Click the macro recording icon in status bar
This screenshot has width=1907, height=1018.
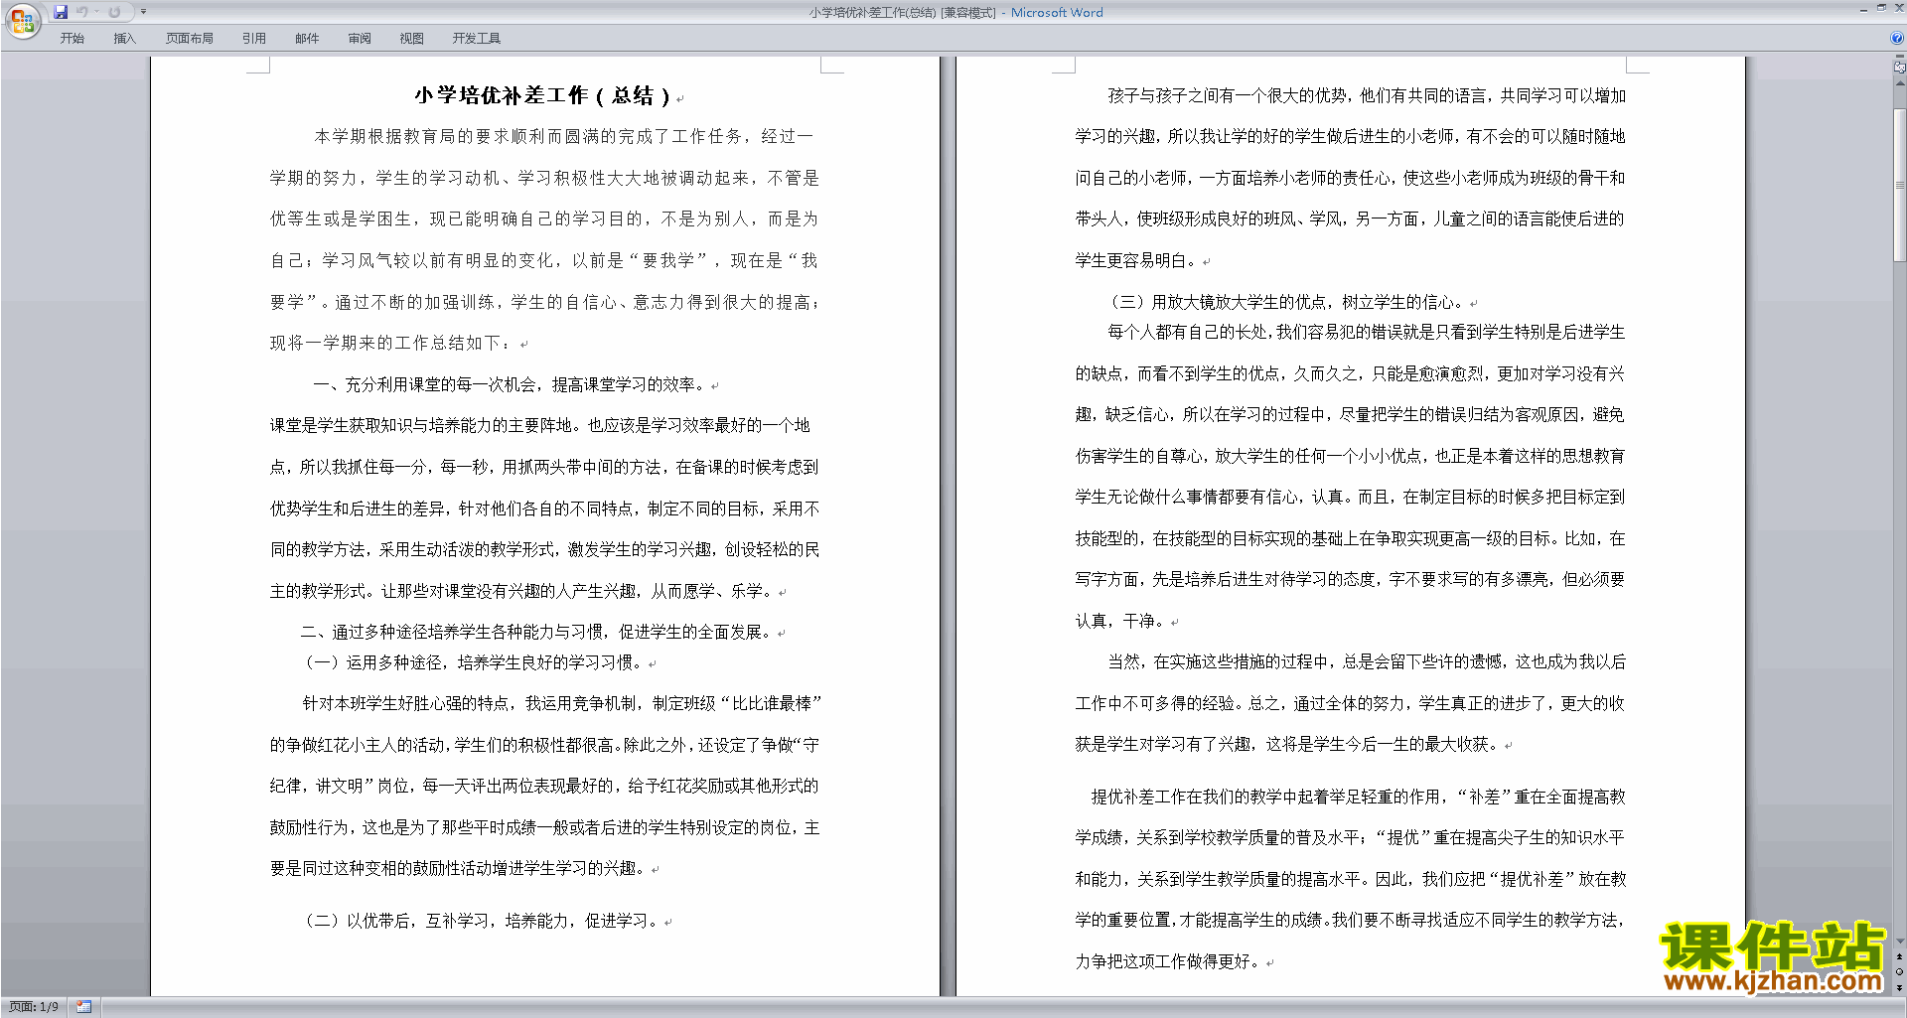pos(84,1007)
